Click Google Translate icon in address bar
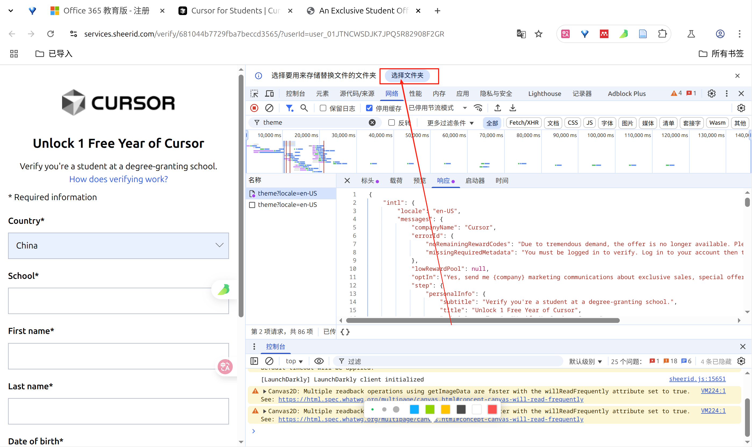This screenshot has height=447, width=752. click(521, 34)
